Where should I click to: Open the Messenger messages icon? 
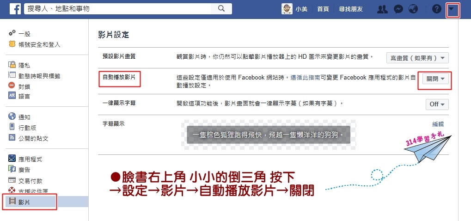(x=398, y=9)
